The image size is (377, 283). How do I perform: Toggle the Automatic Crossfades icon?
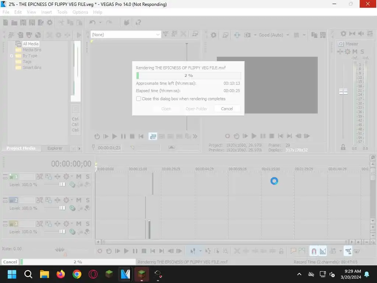click(x=323, y=251)
